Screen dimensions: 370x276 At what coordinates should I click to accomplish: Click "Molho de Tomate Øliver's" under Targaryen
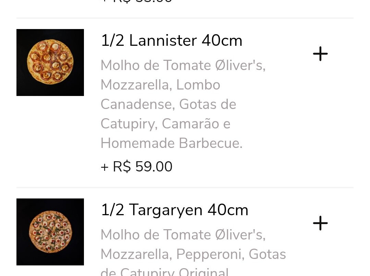pos(183,235)
